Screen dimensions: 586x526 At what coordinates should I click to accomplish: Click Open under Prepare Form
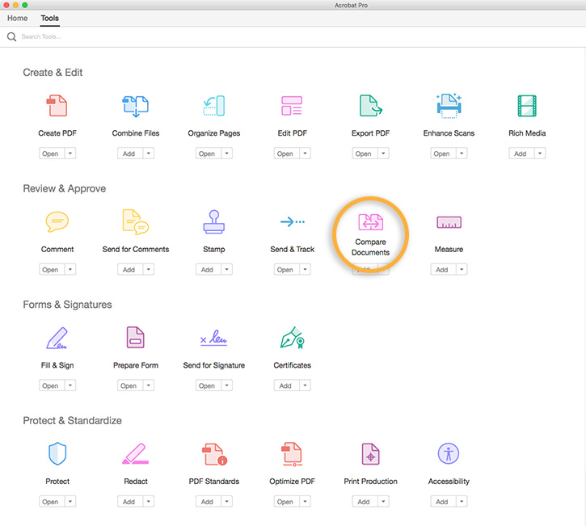tap(130, 385)
